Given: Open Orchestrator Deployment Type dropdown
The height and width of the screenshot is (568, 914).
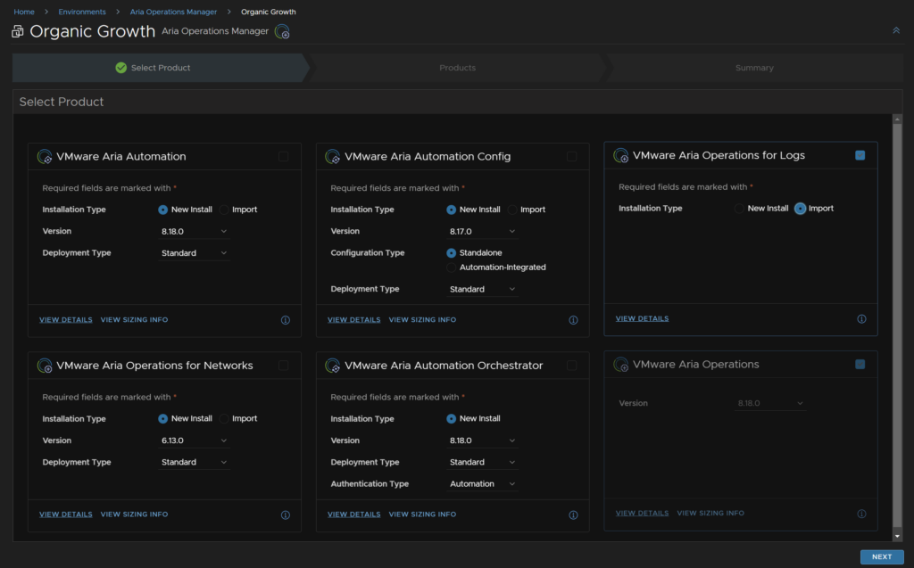Looking at the screenshot, I should (482, 462).
